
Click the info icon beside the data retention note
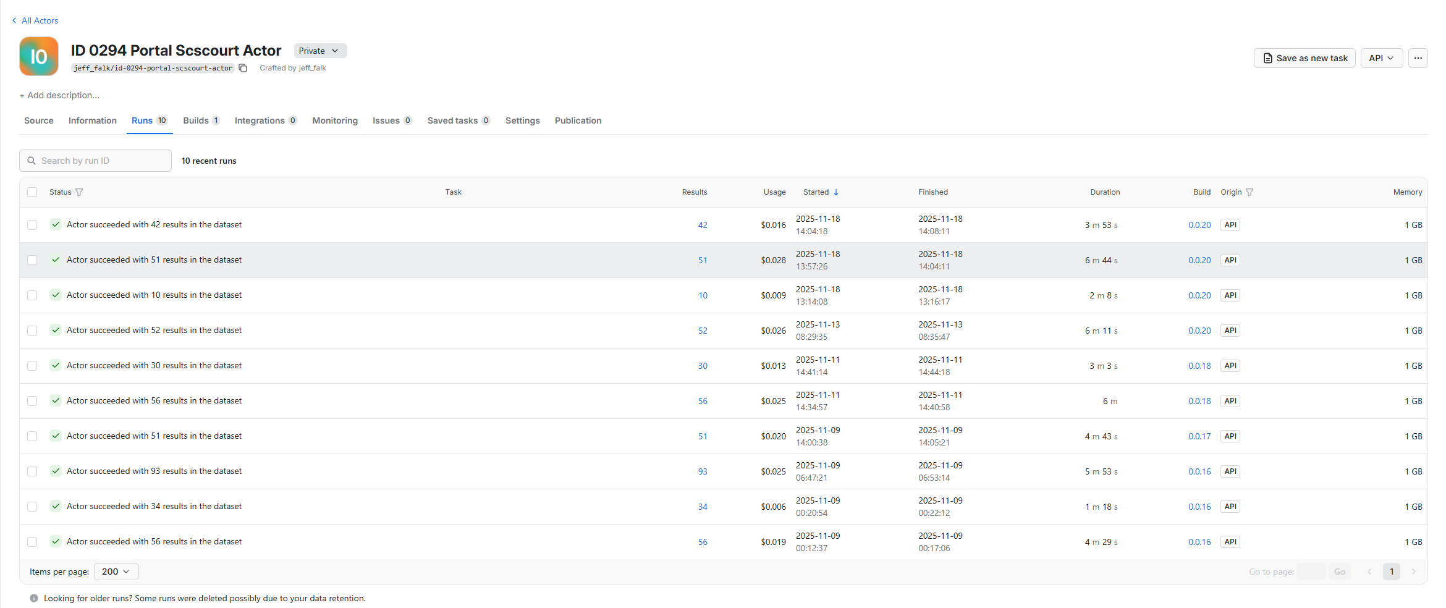(34, 597)
